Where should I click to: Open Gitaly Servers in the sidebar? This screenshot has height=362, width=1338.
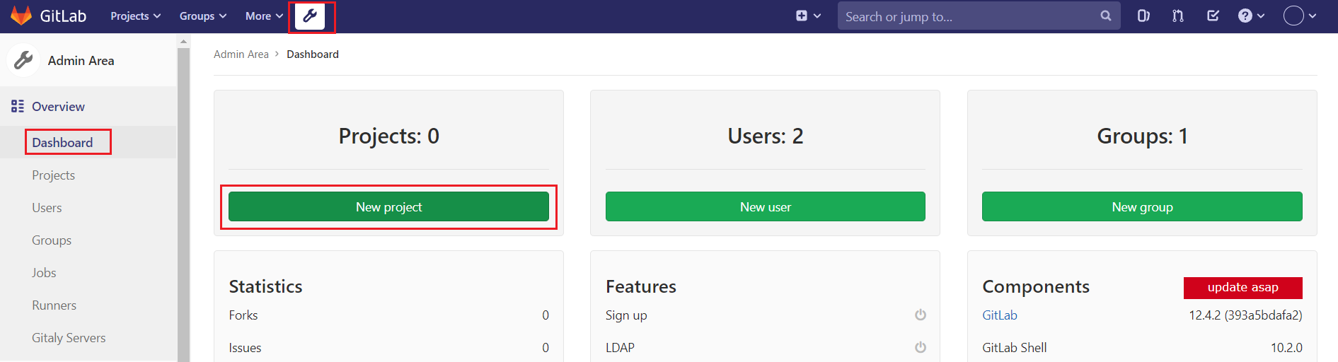(x=69, y=337)
